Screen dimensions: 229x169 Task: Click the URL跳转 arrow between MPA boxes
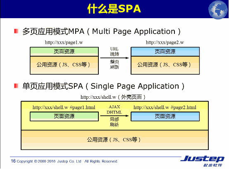(114, 58)
